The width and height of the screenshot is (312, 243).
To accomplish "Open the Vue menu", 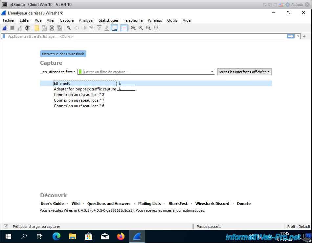I will click(x=38, y=20).
